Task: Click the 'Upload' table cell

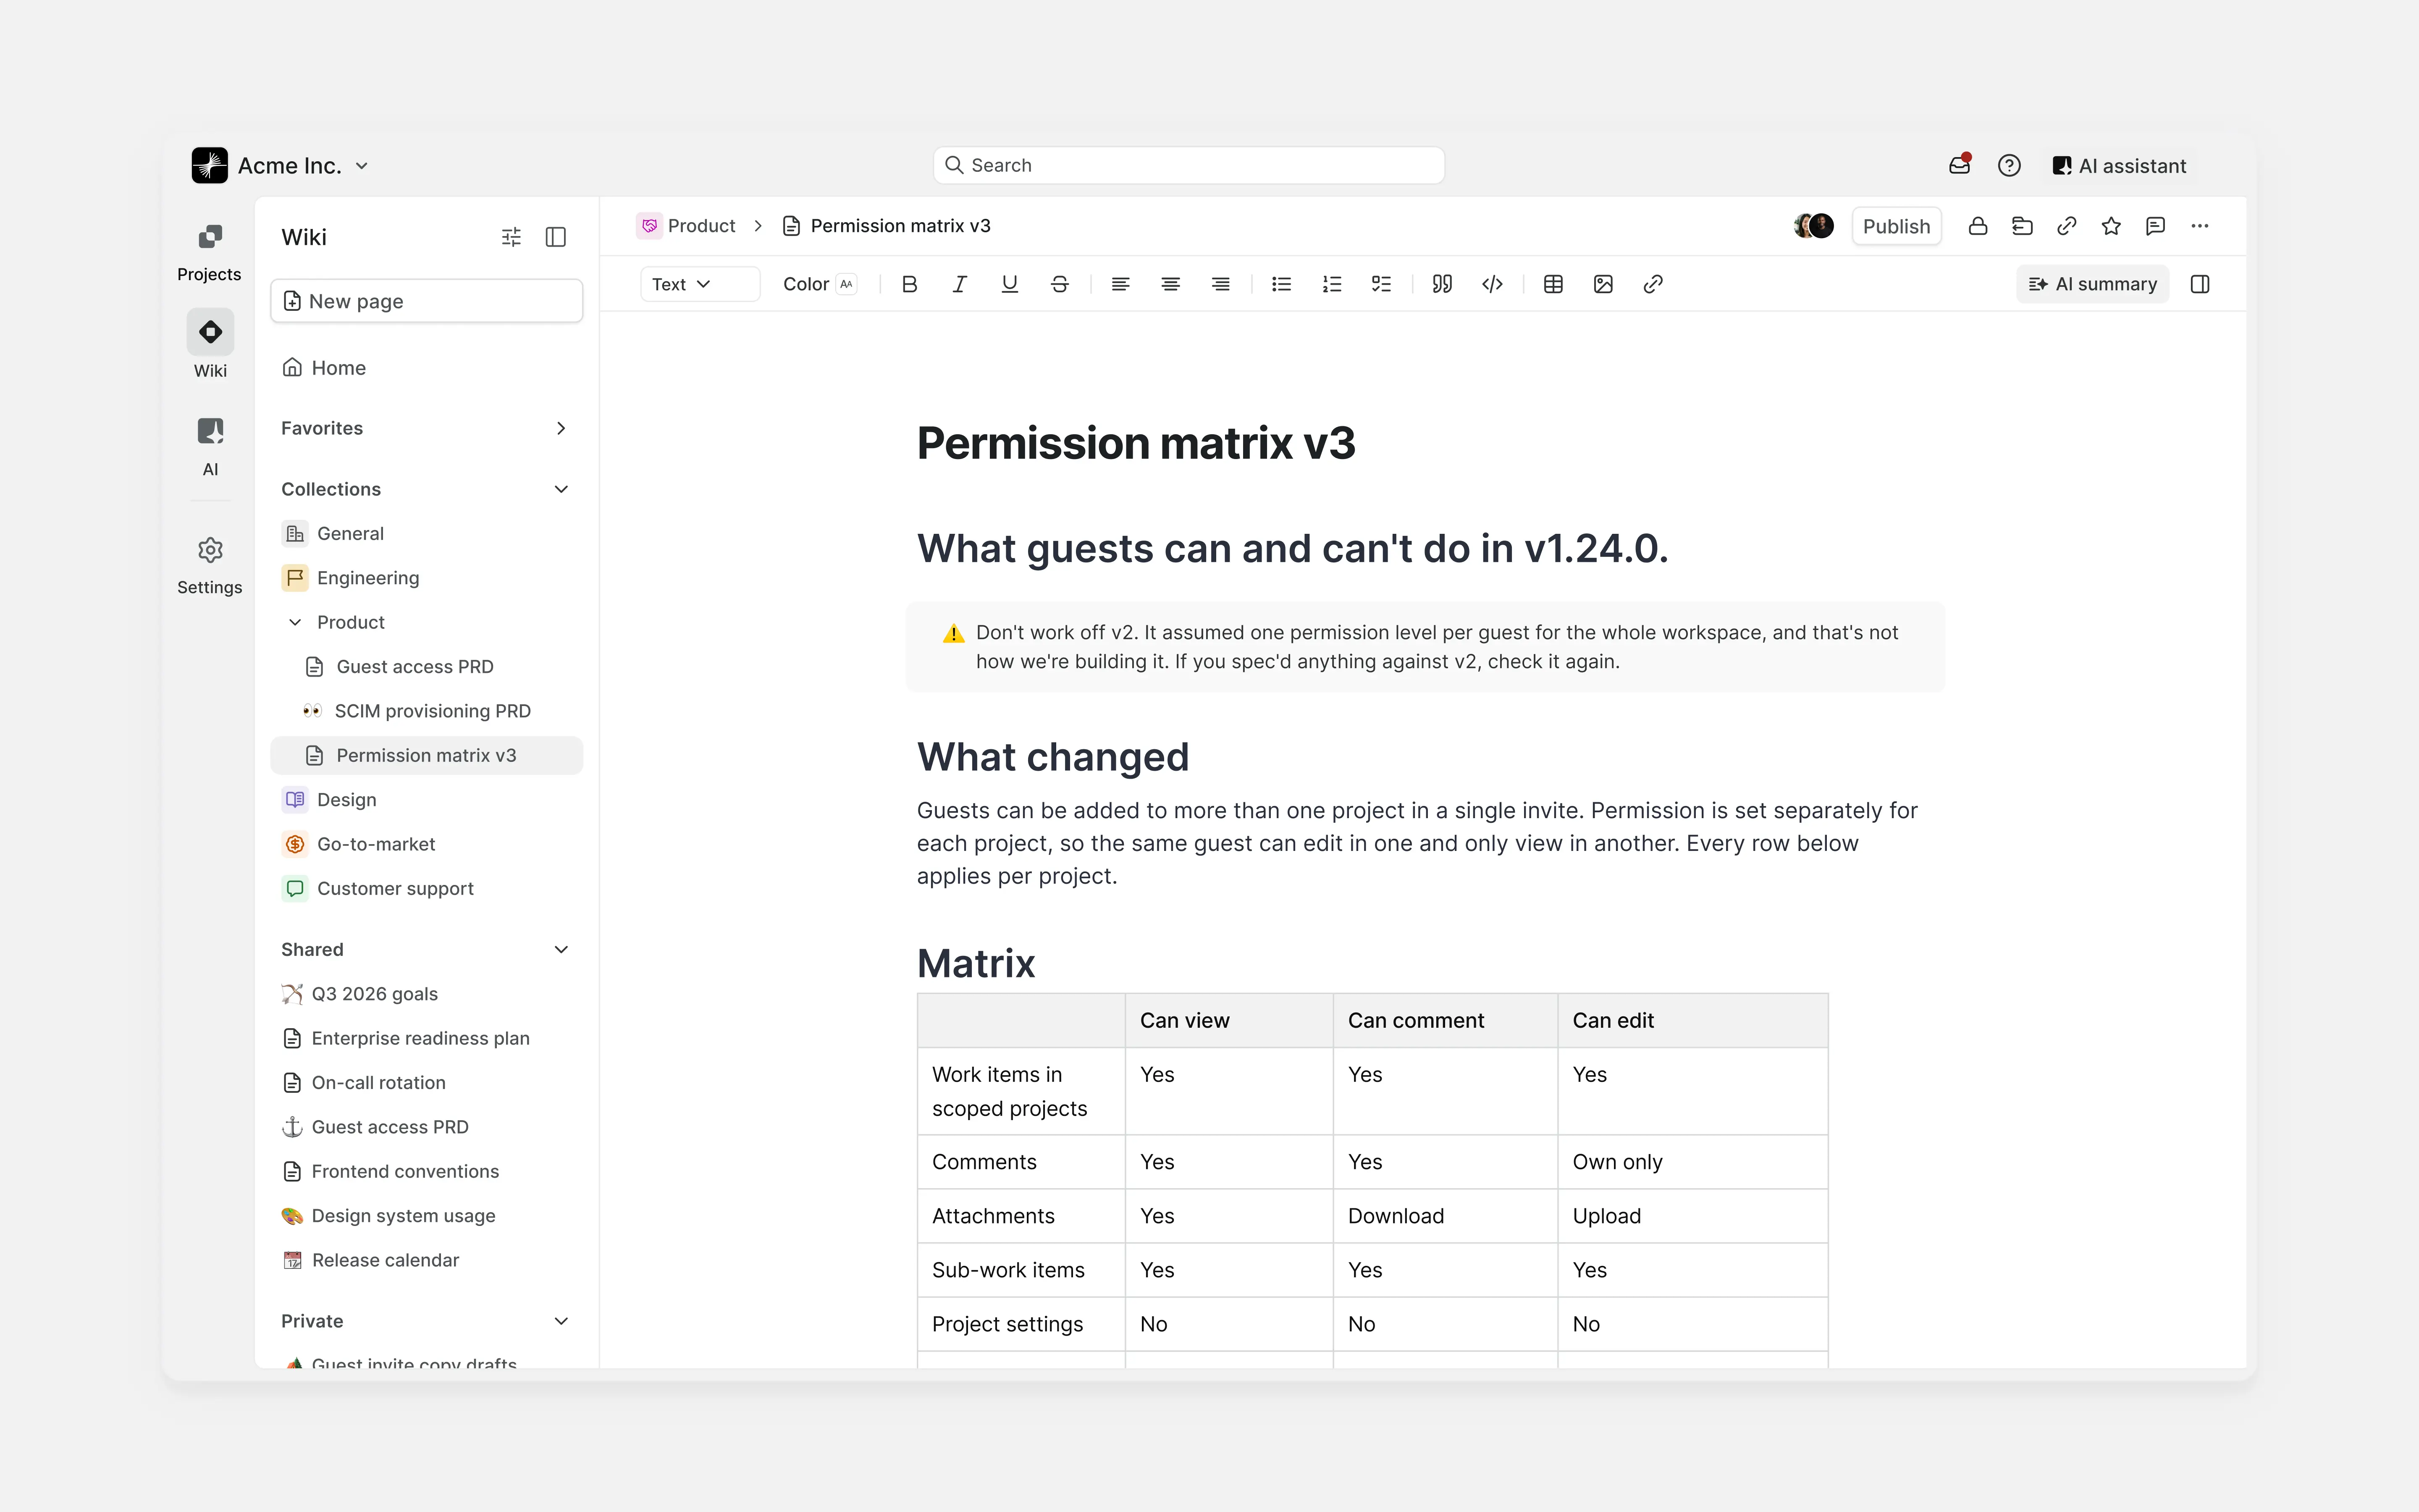Action: [x=1692, y=1216]
